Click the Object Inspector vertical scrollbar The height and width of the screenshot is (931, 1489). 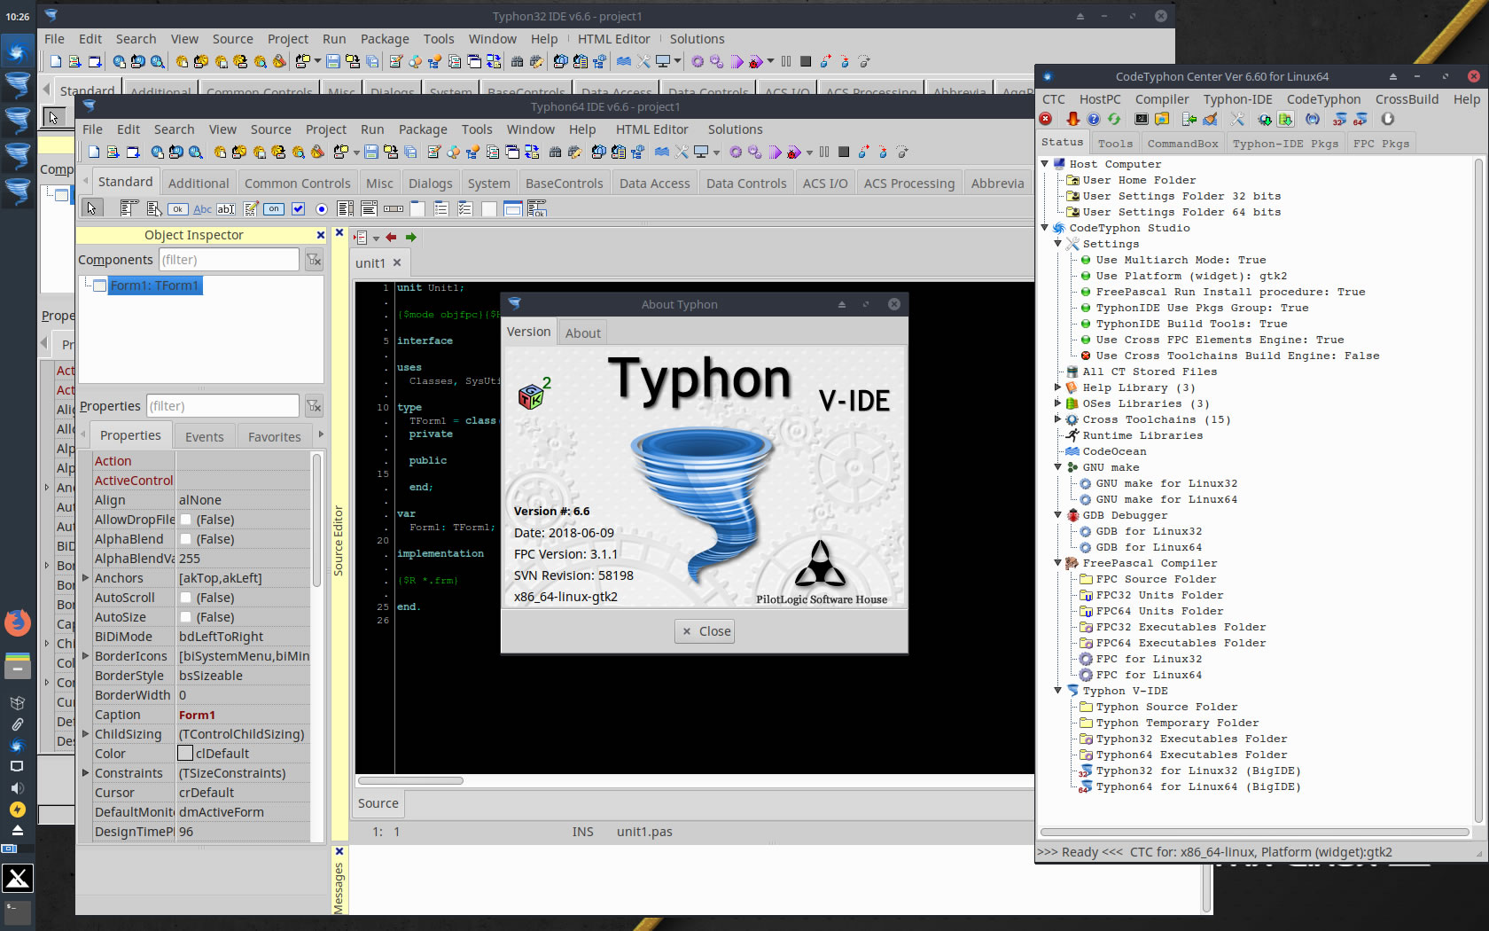316,519
